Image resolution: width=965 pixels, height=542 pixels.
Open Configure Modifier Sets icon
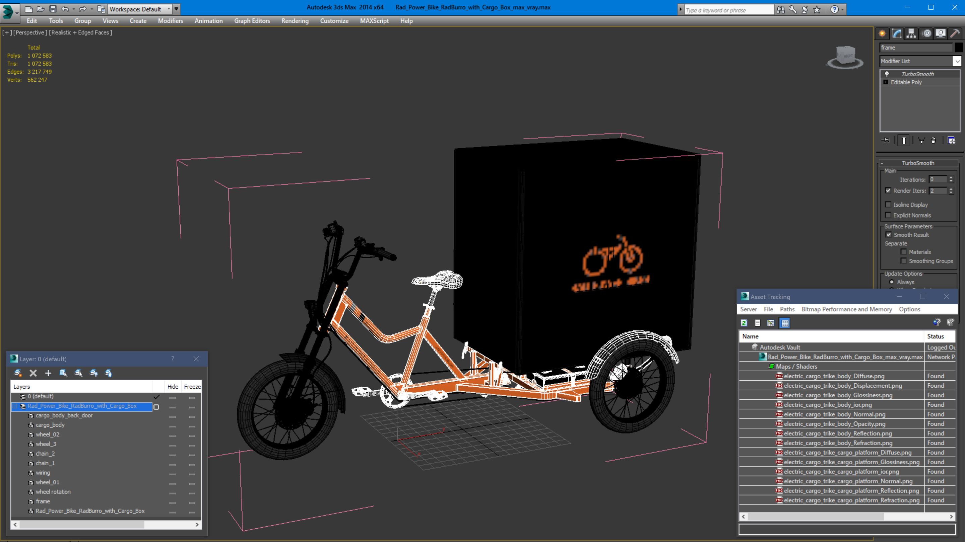[951, 140]
